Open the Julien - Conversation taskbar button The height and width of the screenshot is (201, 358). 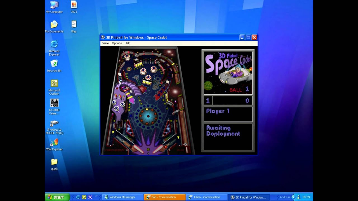click(x=207, y=197)
